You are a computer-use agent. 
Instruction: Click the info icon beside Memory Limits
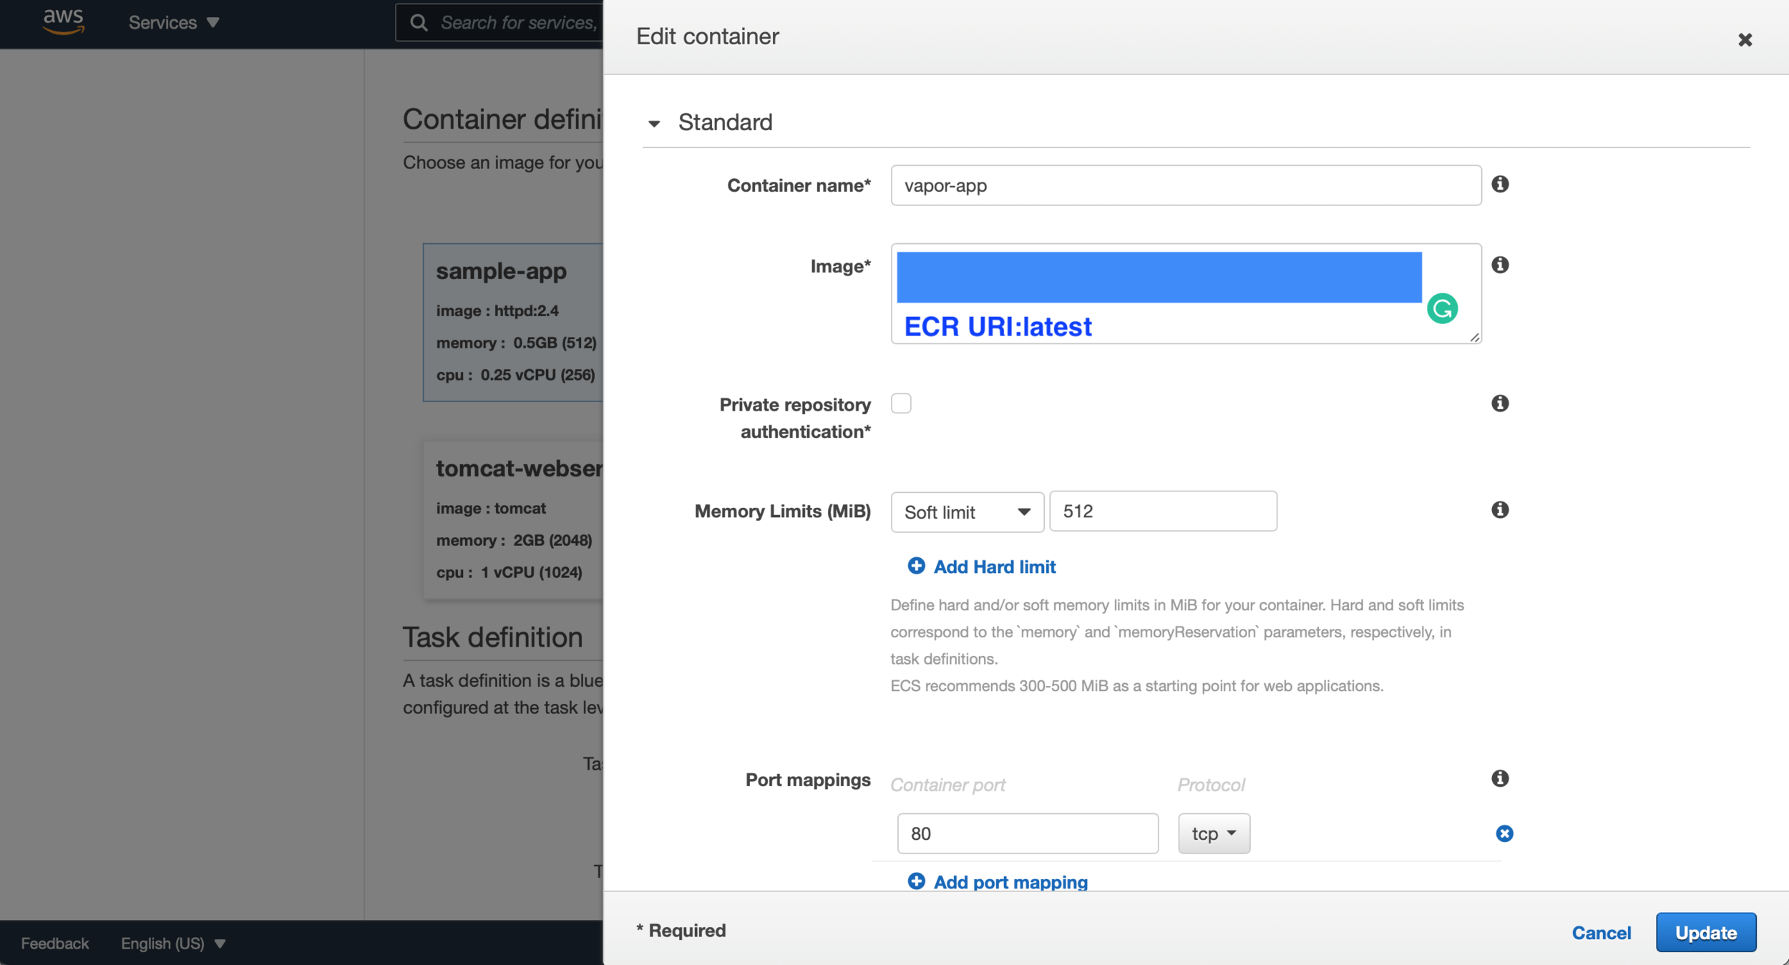[x=1500, y=509]
